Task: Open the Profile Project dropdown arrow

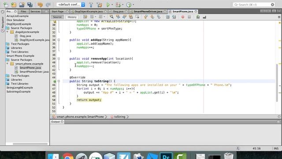Action: pyautogui.click(x=133, y=5)
